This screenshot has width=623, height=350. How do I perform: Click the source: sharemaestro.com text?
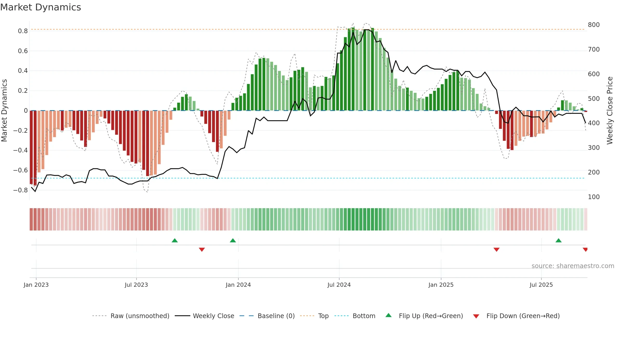(573, 266)
